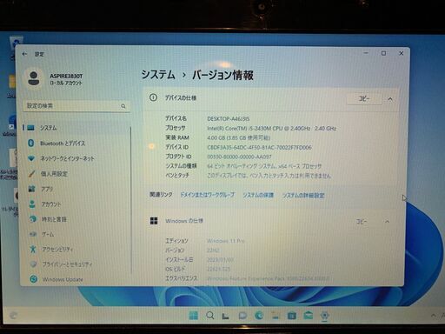Open Microsoft Store from taskbar
This screenshot has width=445, height=334.
click(x=292, y=316)
